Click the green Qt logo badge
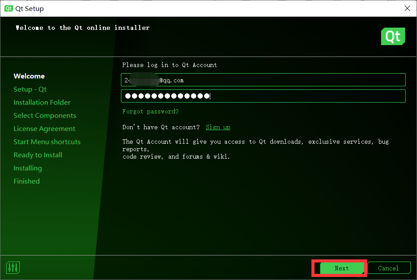The image size is (417, 280). (x=393, y=36)
